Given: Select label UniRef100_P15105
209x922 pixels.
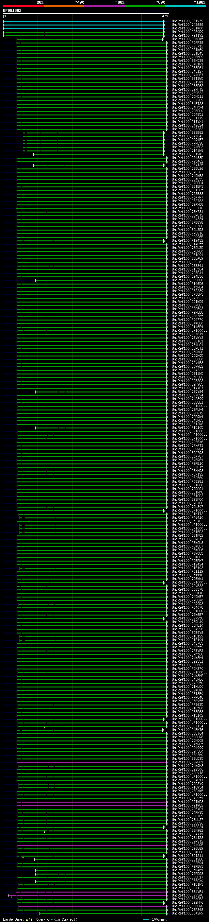Looking at the screenshot, I should 187,428.
